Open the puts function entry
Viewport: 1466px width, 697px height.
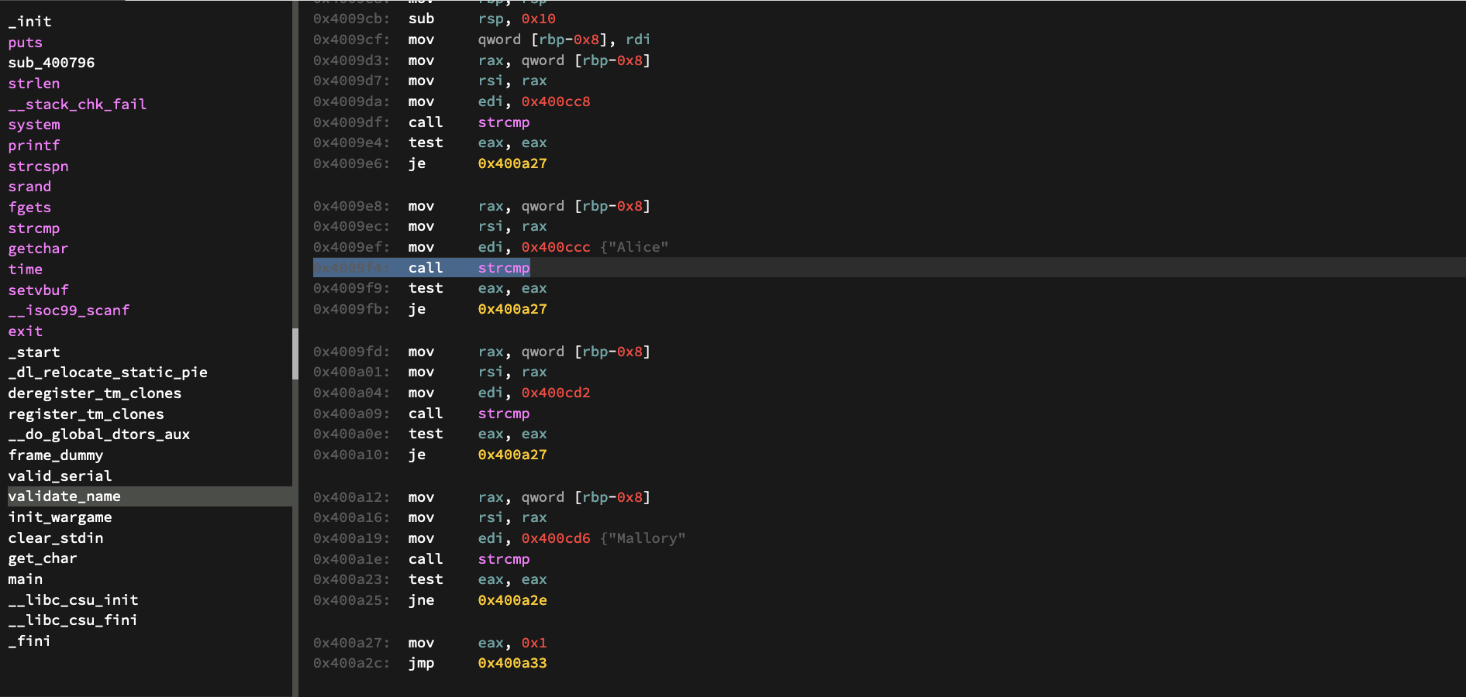point(26,43)
